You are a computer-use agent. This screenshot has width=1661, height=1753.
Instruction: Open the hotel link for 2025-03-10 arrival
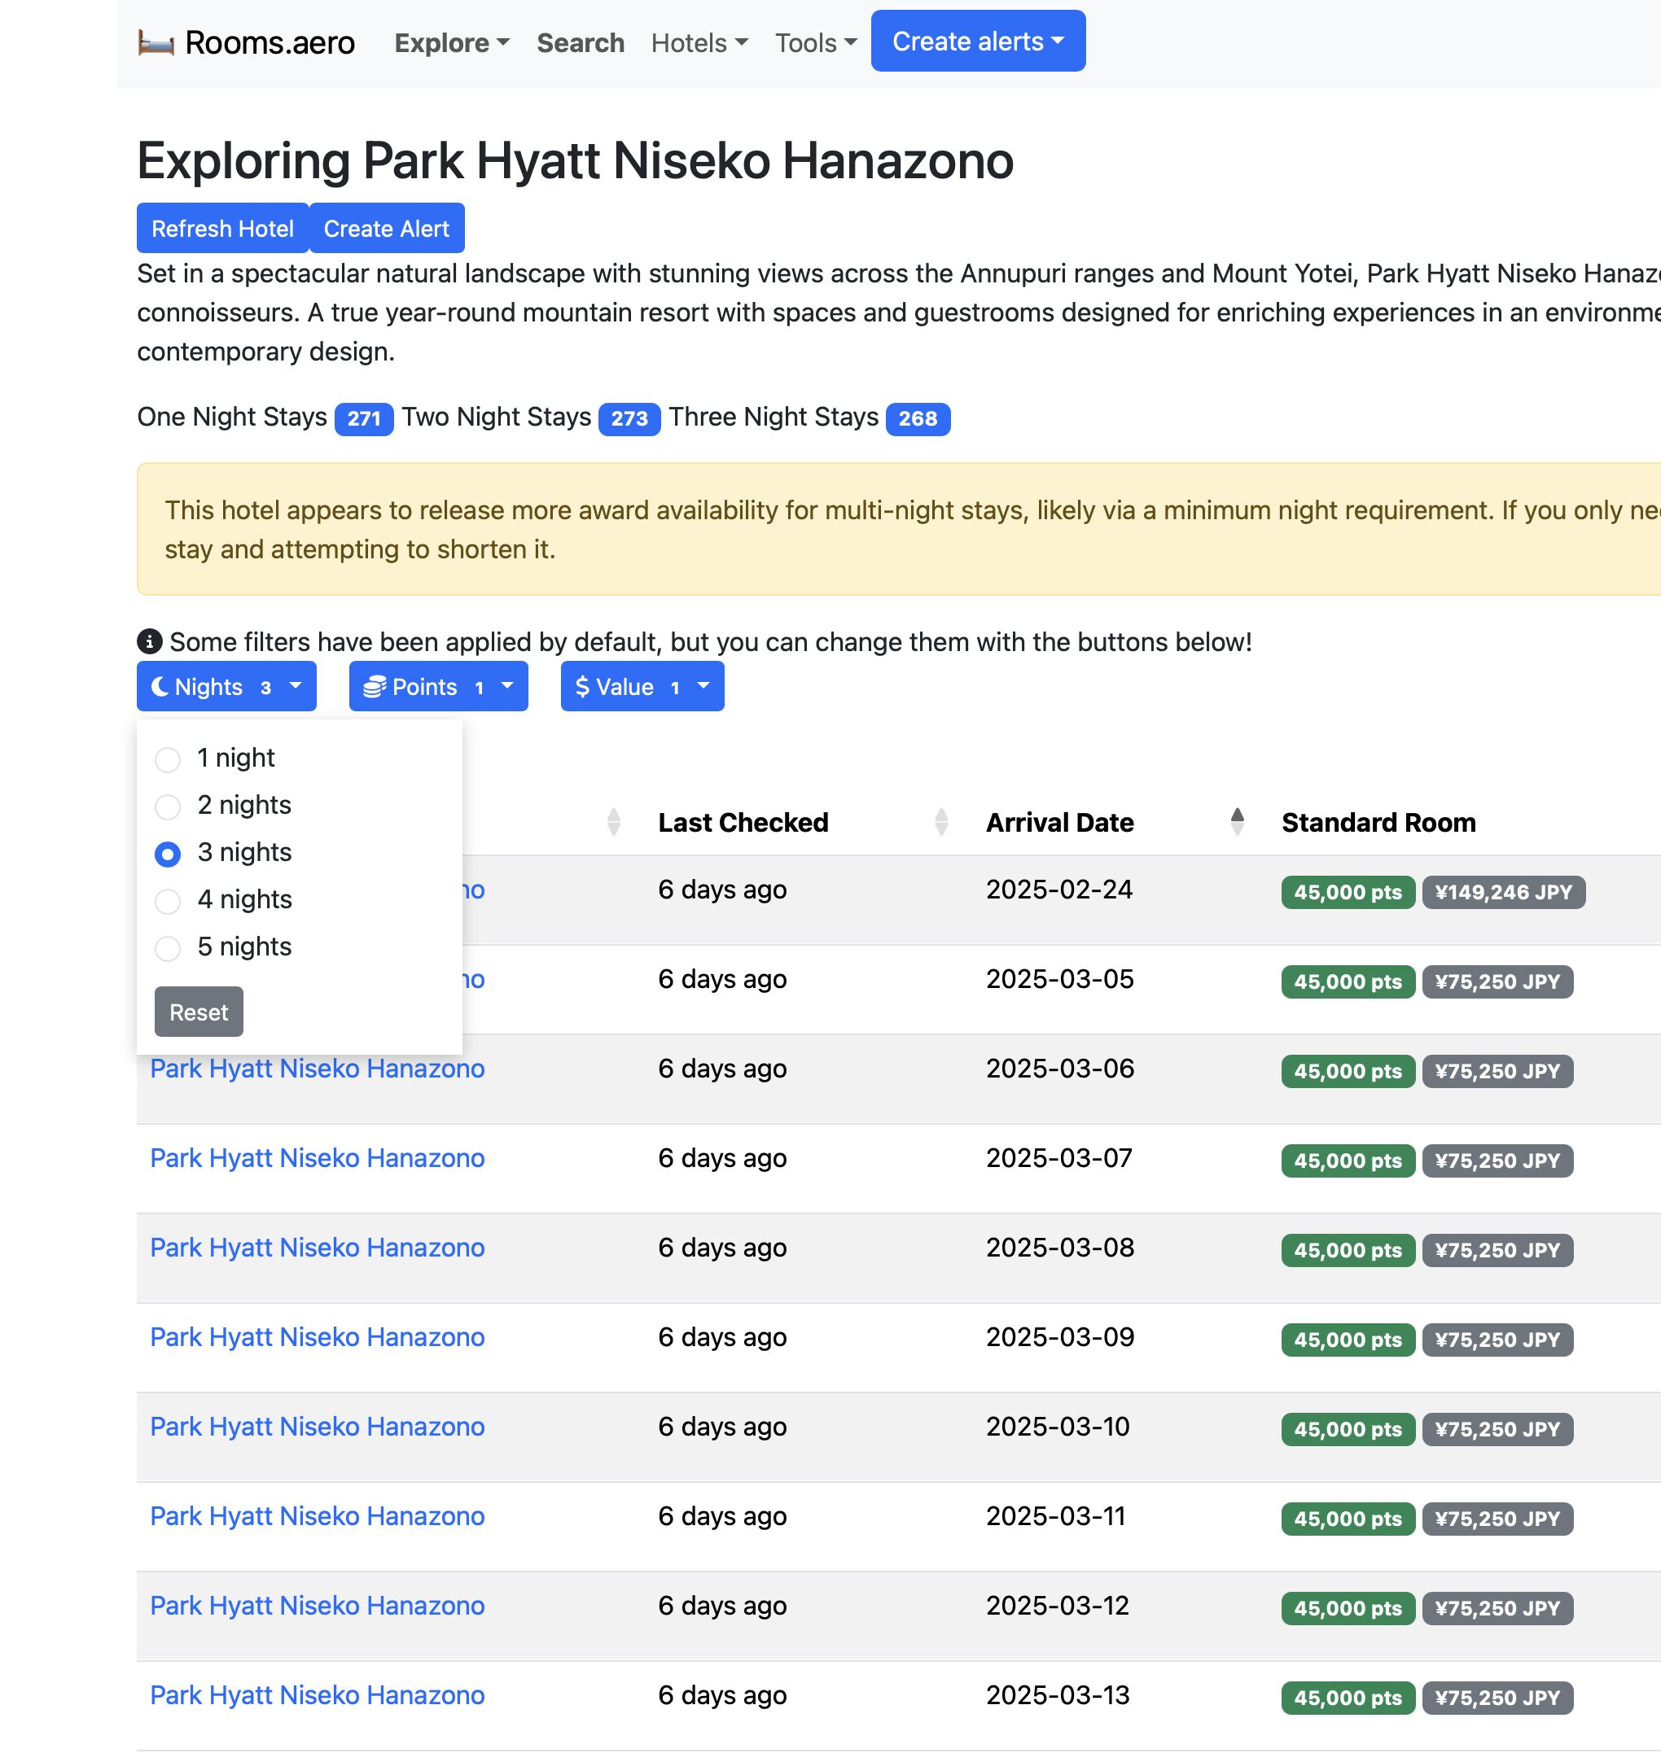317,1427
